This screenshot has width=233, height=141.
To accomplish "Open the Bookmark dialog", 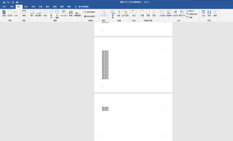I will tap(118, 13).
